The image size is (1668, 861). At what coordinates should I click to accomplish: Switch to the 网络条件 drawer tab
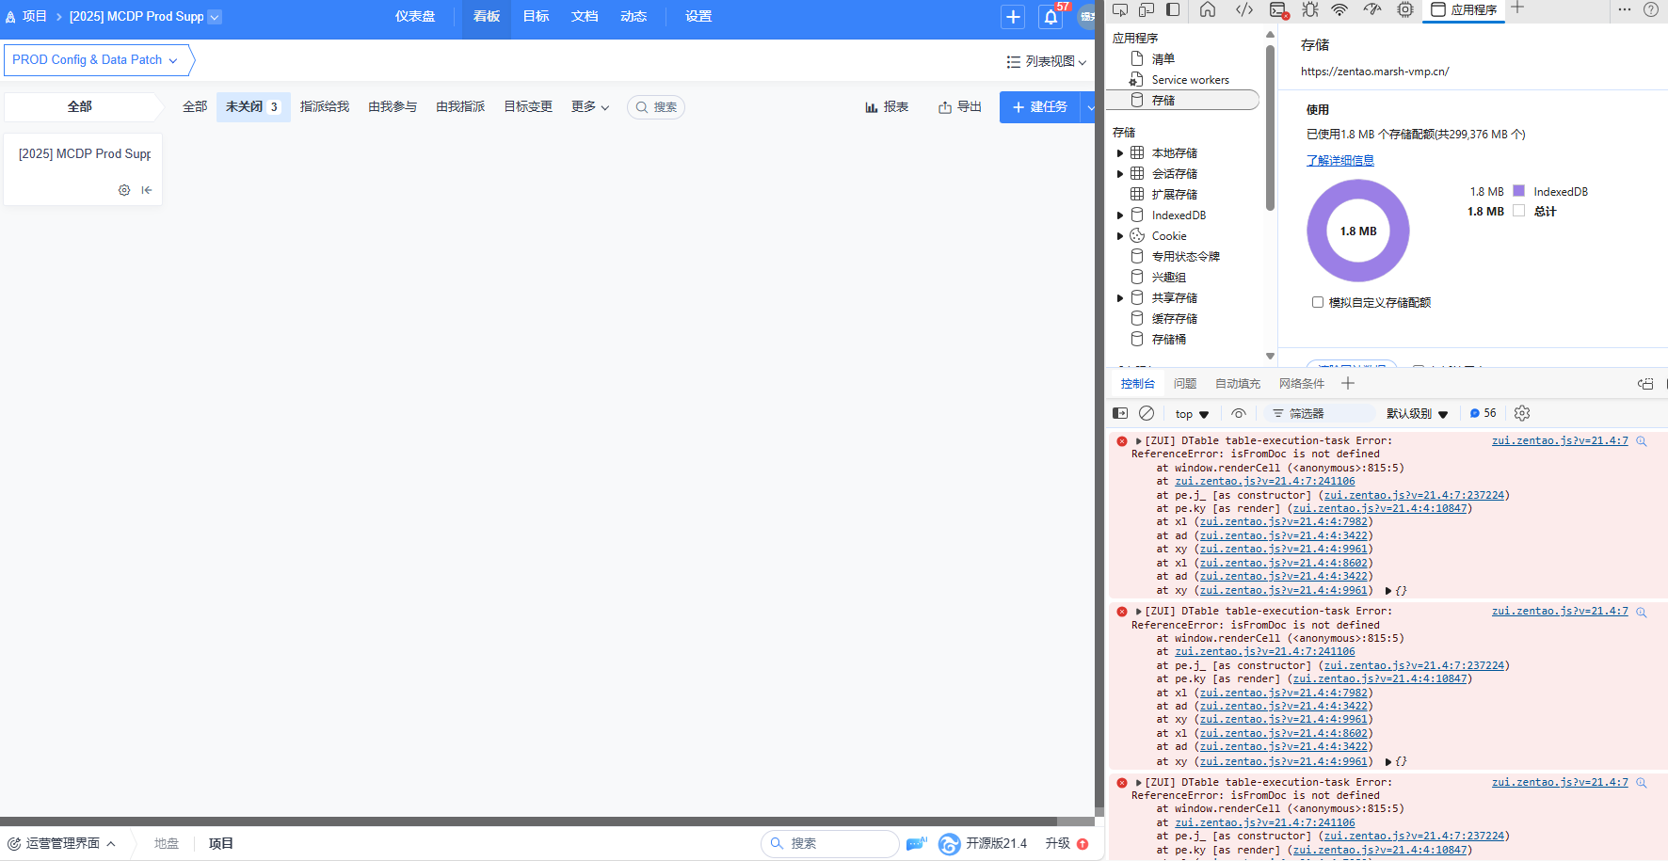pos(1302,383)
